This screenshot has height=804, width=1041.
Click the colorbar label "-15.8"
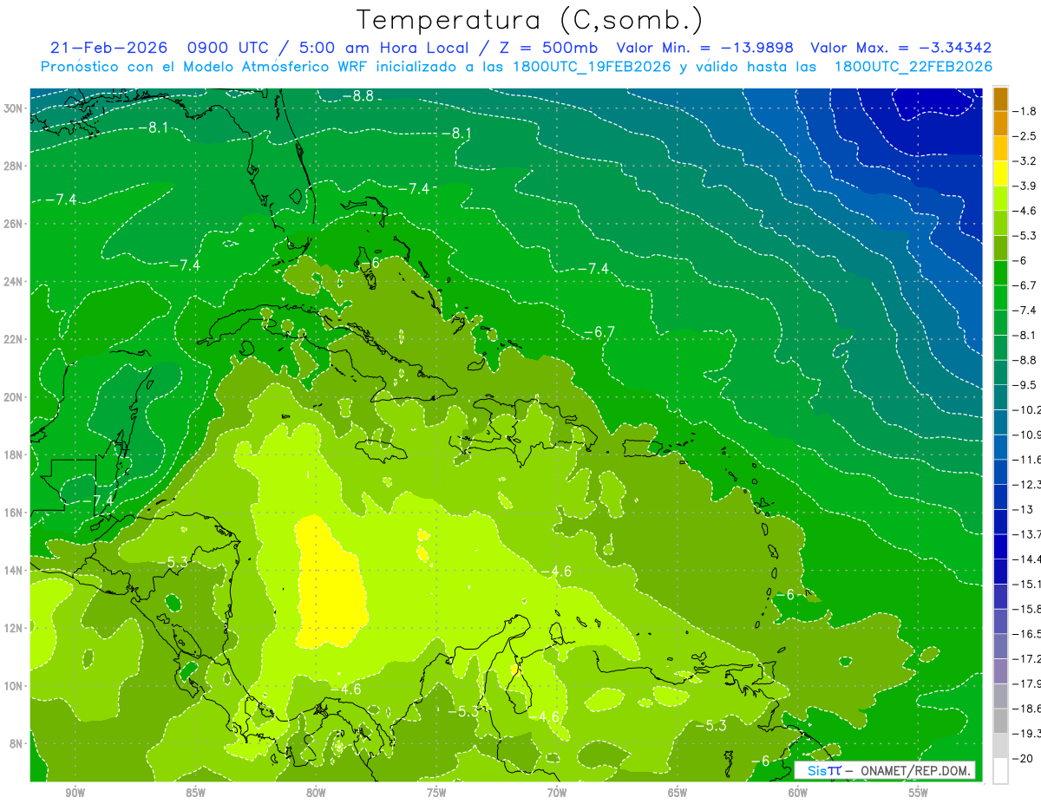pyautogui.click(x=1027, y=609)
